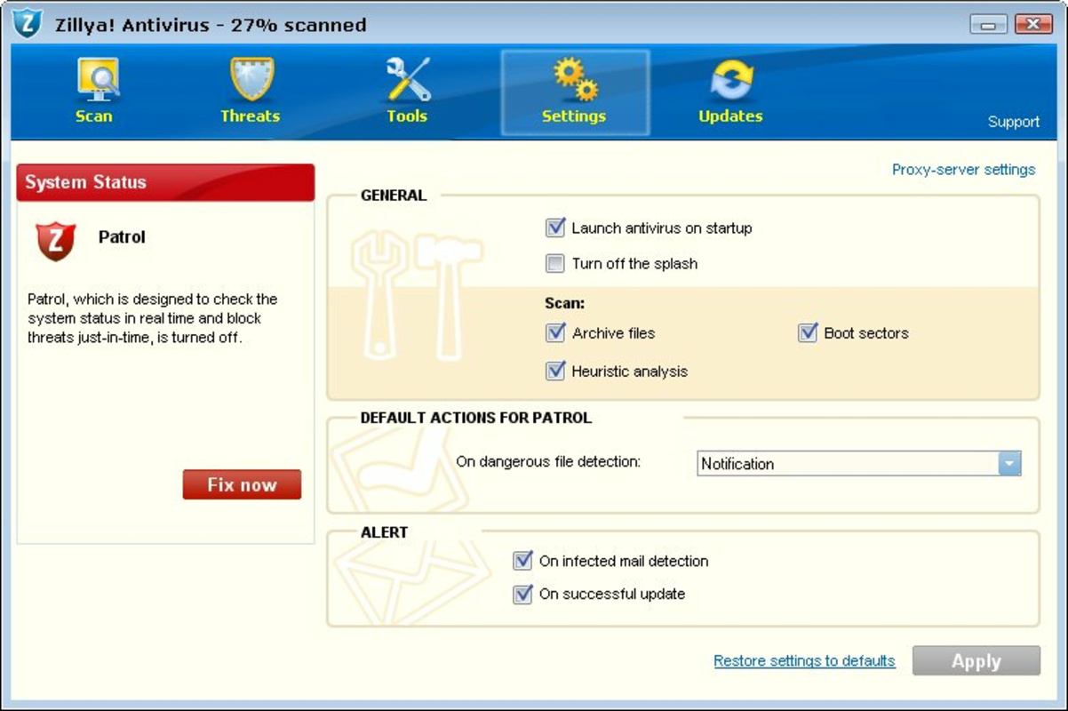Uncheck Archive files scan option

[x=555, y=332]
